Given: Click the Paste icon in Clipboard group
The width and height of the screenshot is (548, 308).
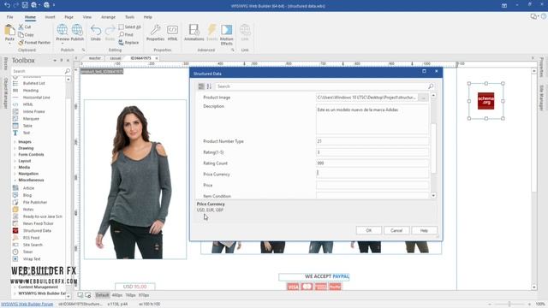Looking at the screenshot, I should tap(9, 31).
